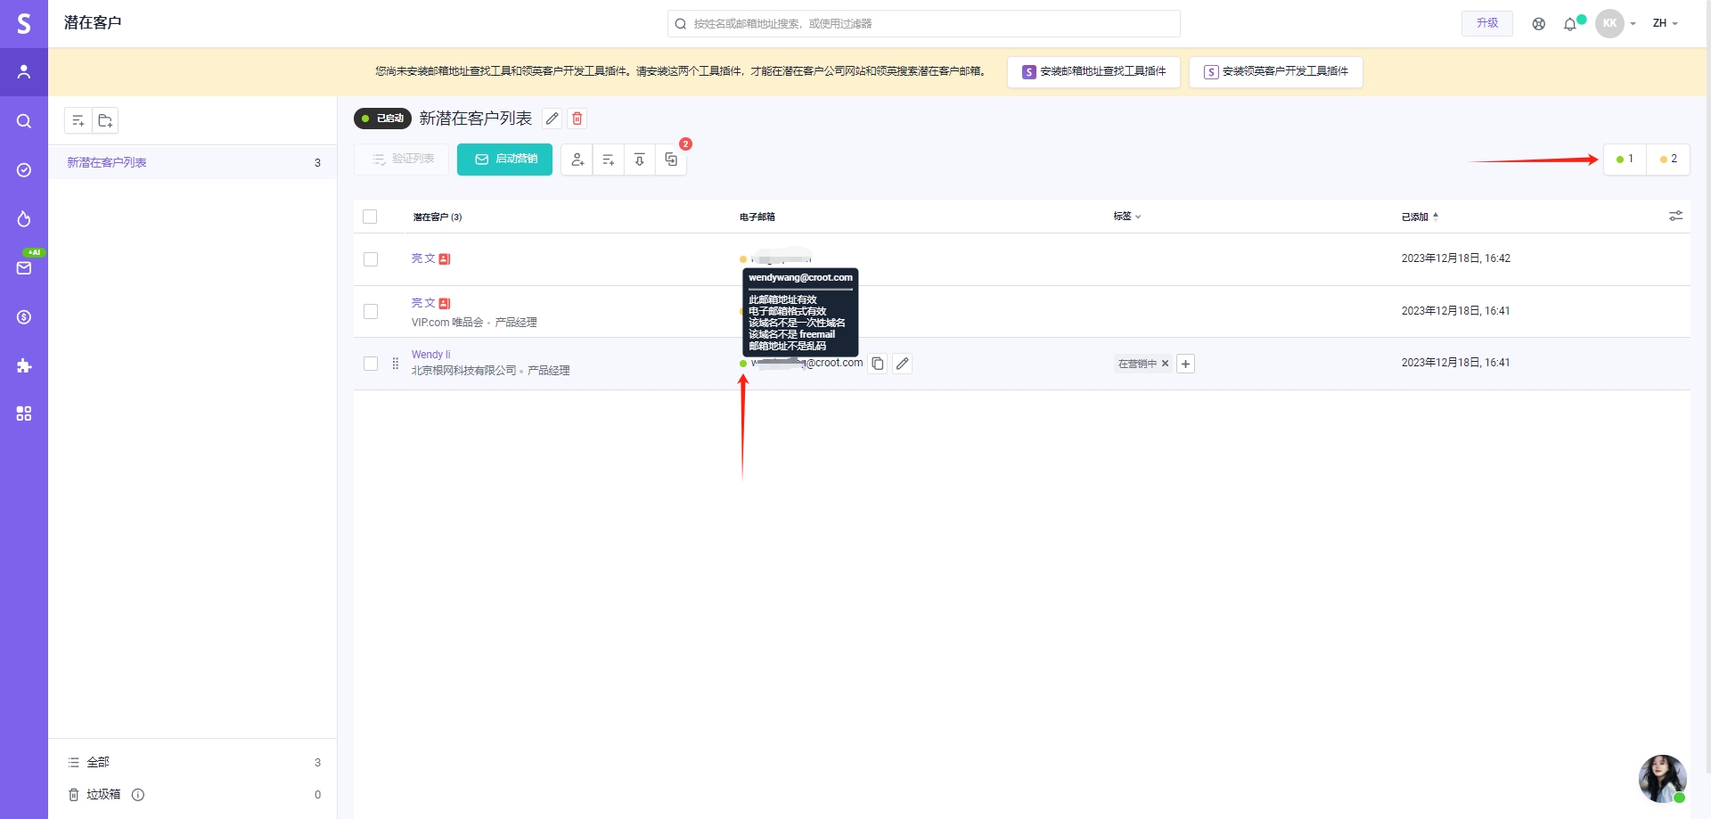This screenshot has height=819, width=1711.
Task: Check the first 亮文 row checkbox
Action: (x=371, y=259)
